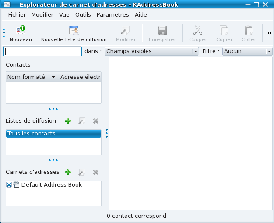Sort by Nom formaté column header
Viewport: 274px width, 223px height.
[32, 77]
